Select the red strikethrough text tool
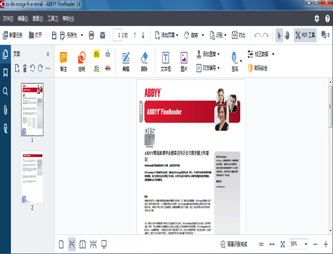Image resolution: width=333 pixels, height=254 pixels. click(108, 68)
